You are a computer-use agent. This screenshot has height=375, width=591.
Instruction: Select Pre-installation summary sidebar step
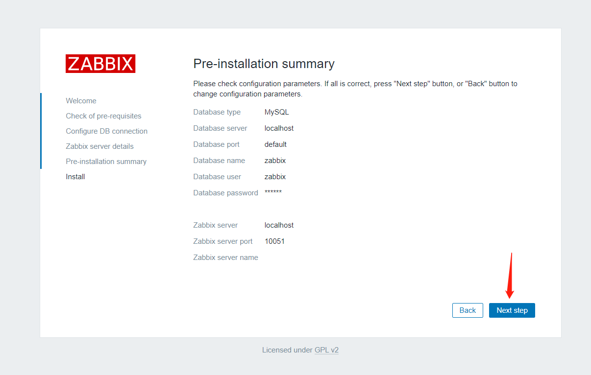(x=106, y=162)
